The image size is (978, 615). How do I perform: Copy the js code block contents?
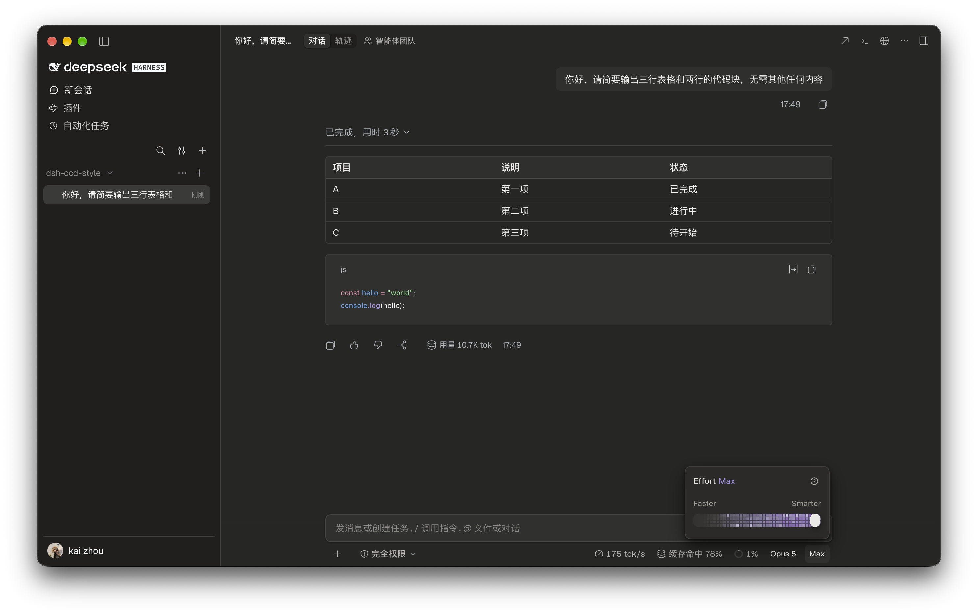[x=812, y=270]
